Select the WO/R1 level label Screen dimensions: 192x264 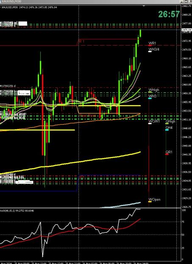click(x=154, y=121)
